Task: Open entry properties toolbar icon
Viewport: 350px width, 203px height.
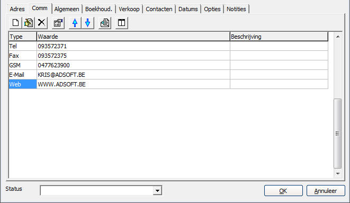Action: coord(58,23)
